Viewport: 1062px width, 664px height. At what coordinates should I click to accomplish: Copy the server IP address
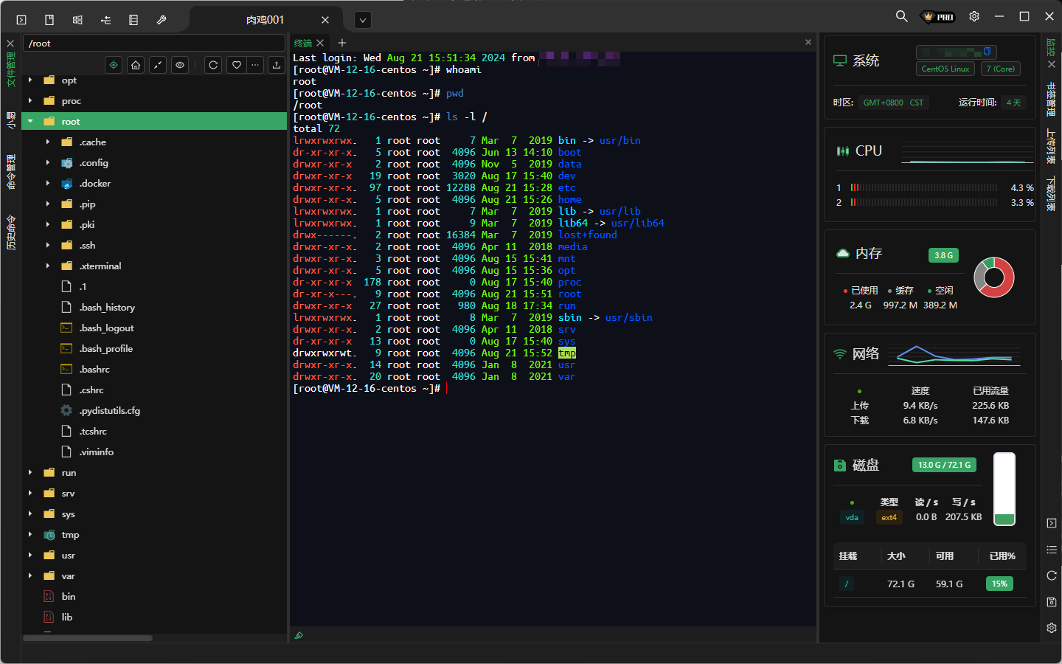[x=988, y=52]
